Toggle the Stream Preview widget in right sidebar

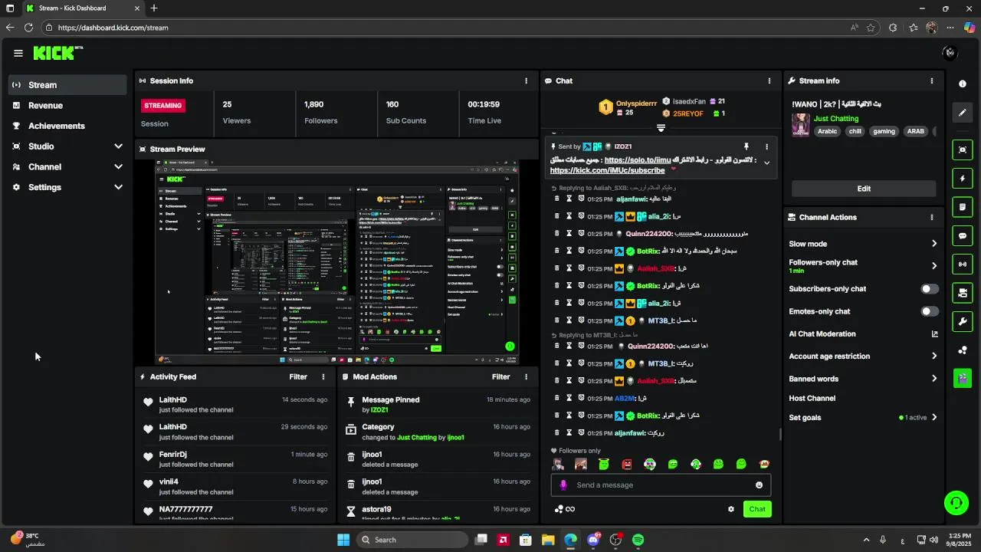click(963, 149)
